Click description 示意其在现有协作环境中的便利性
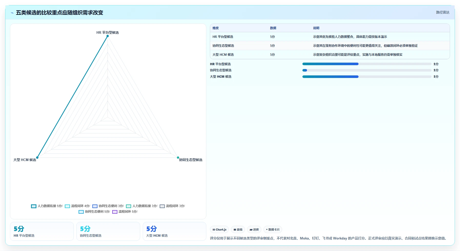 click(365, 46)
